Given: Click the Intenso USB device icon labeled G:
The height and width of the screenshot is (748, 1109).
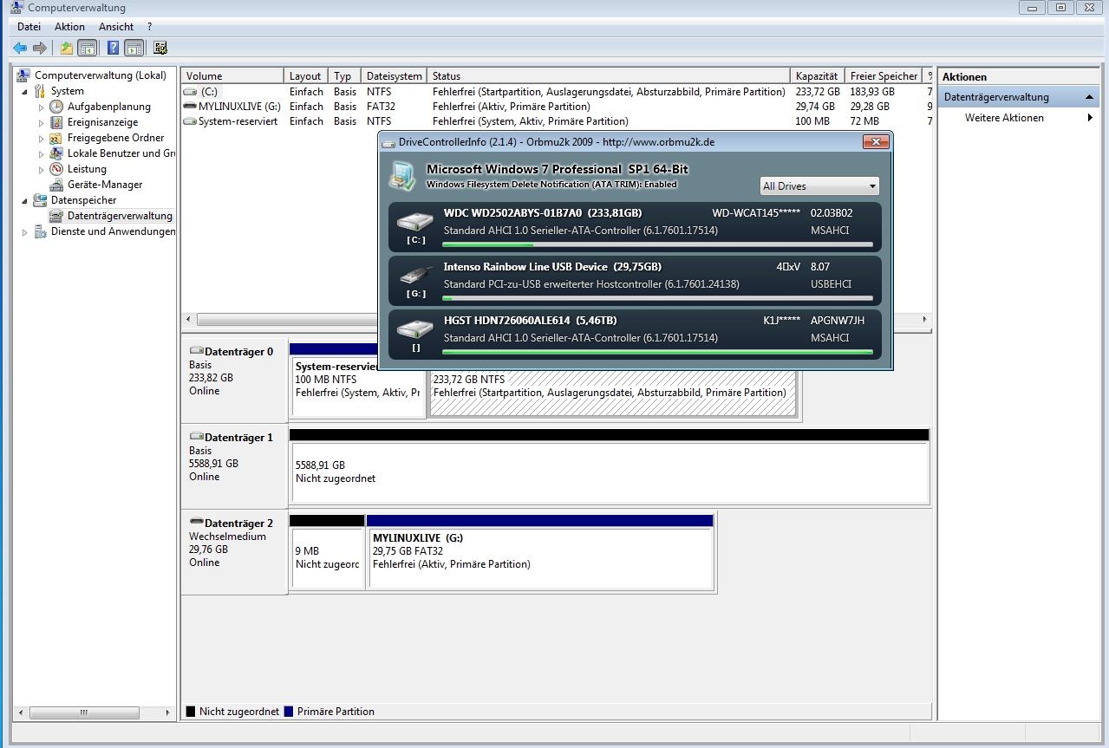Looking at the screenshot, I should click(x=415, y=276).
